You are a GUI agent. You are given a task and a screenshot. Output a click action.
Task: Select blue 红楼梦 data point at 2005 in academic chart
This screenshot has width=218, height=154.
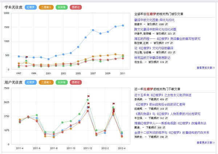tap(78, 47)
